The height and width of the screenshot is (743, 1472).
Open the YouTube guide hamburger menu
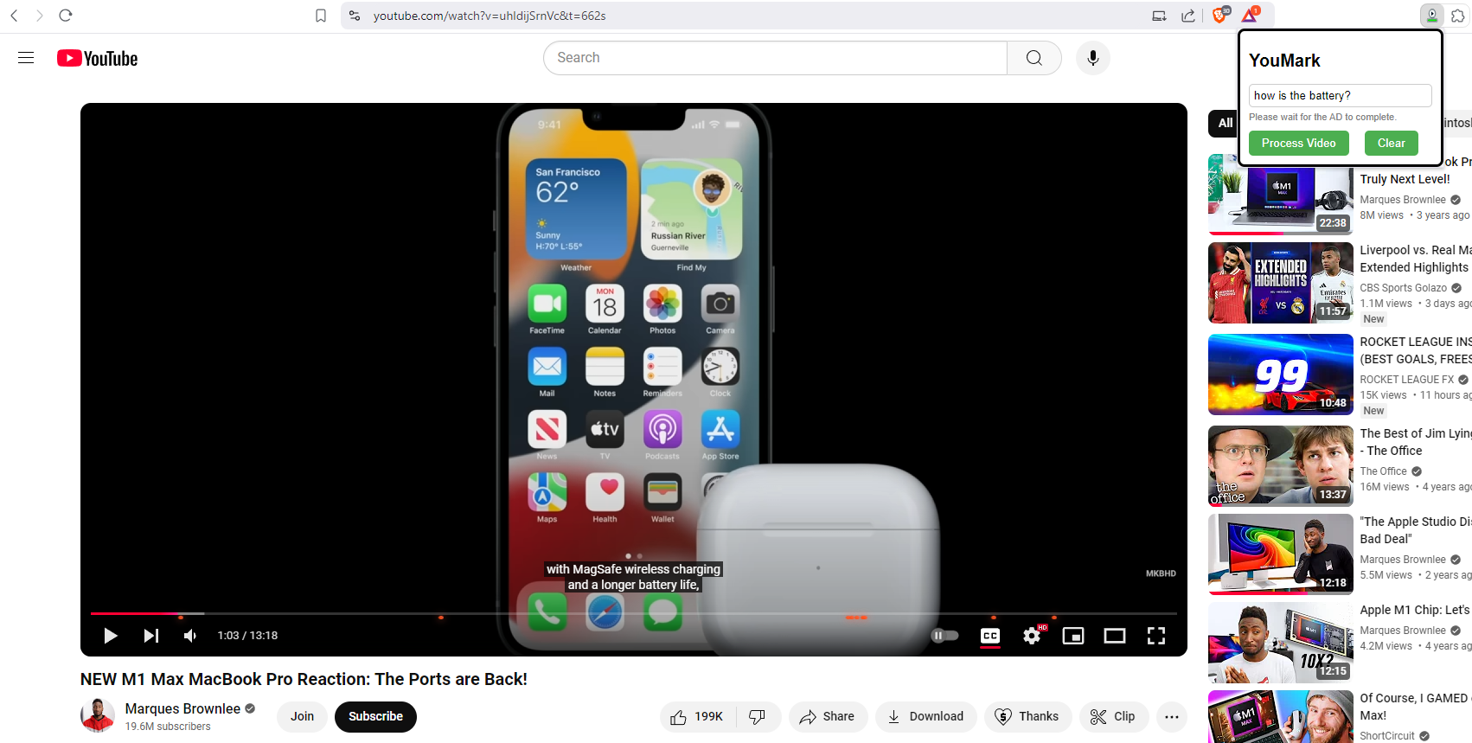pyautogui.click(x=26, y=58)
